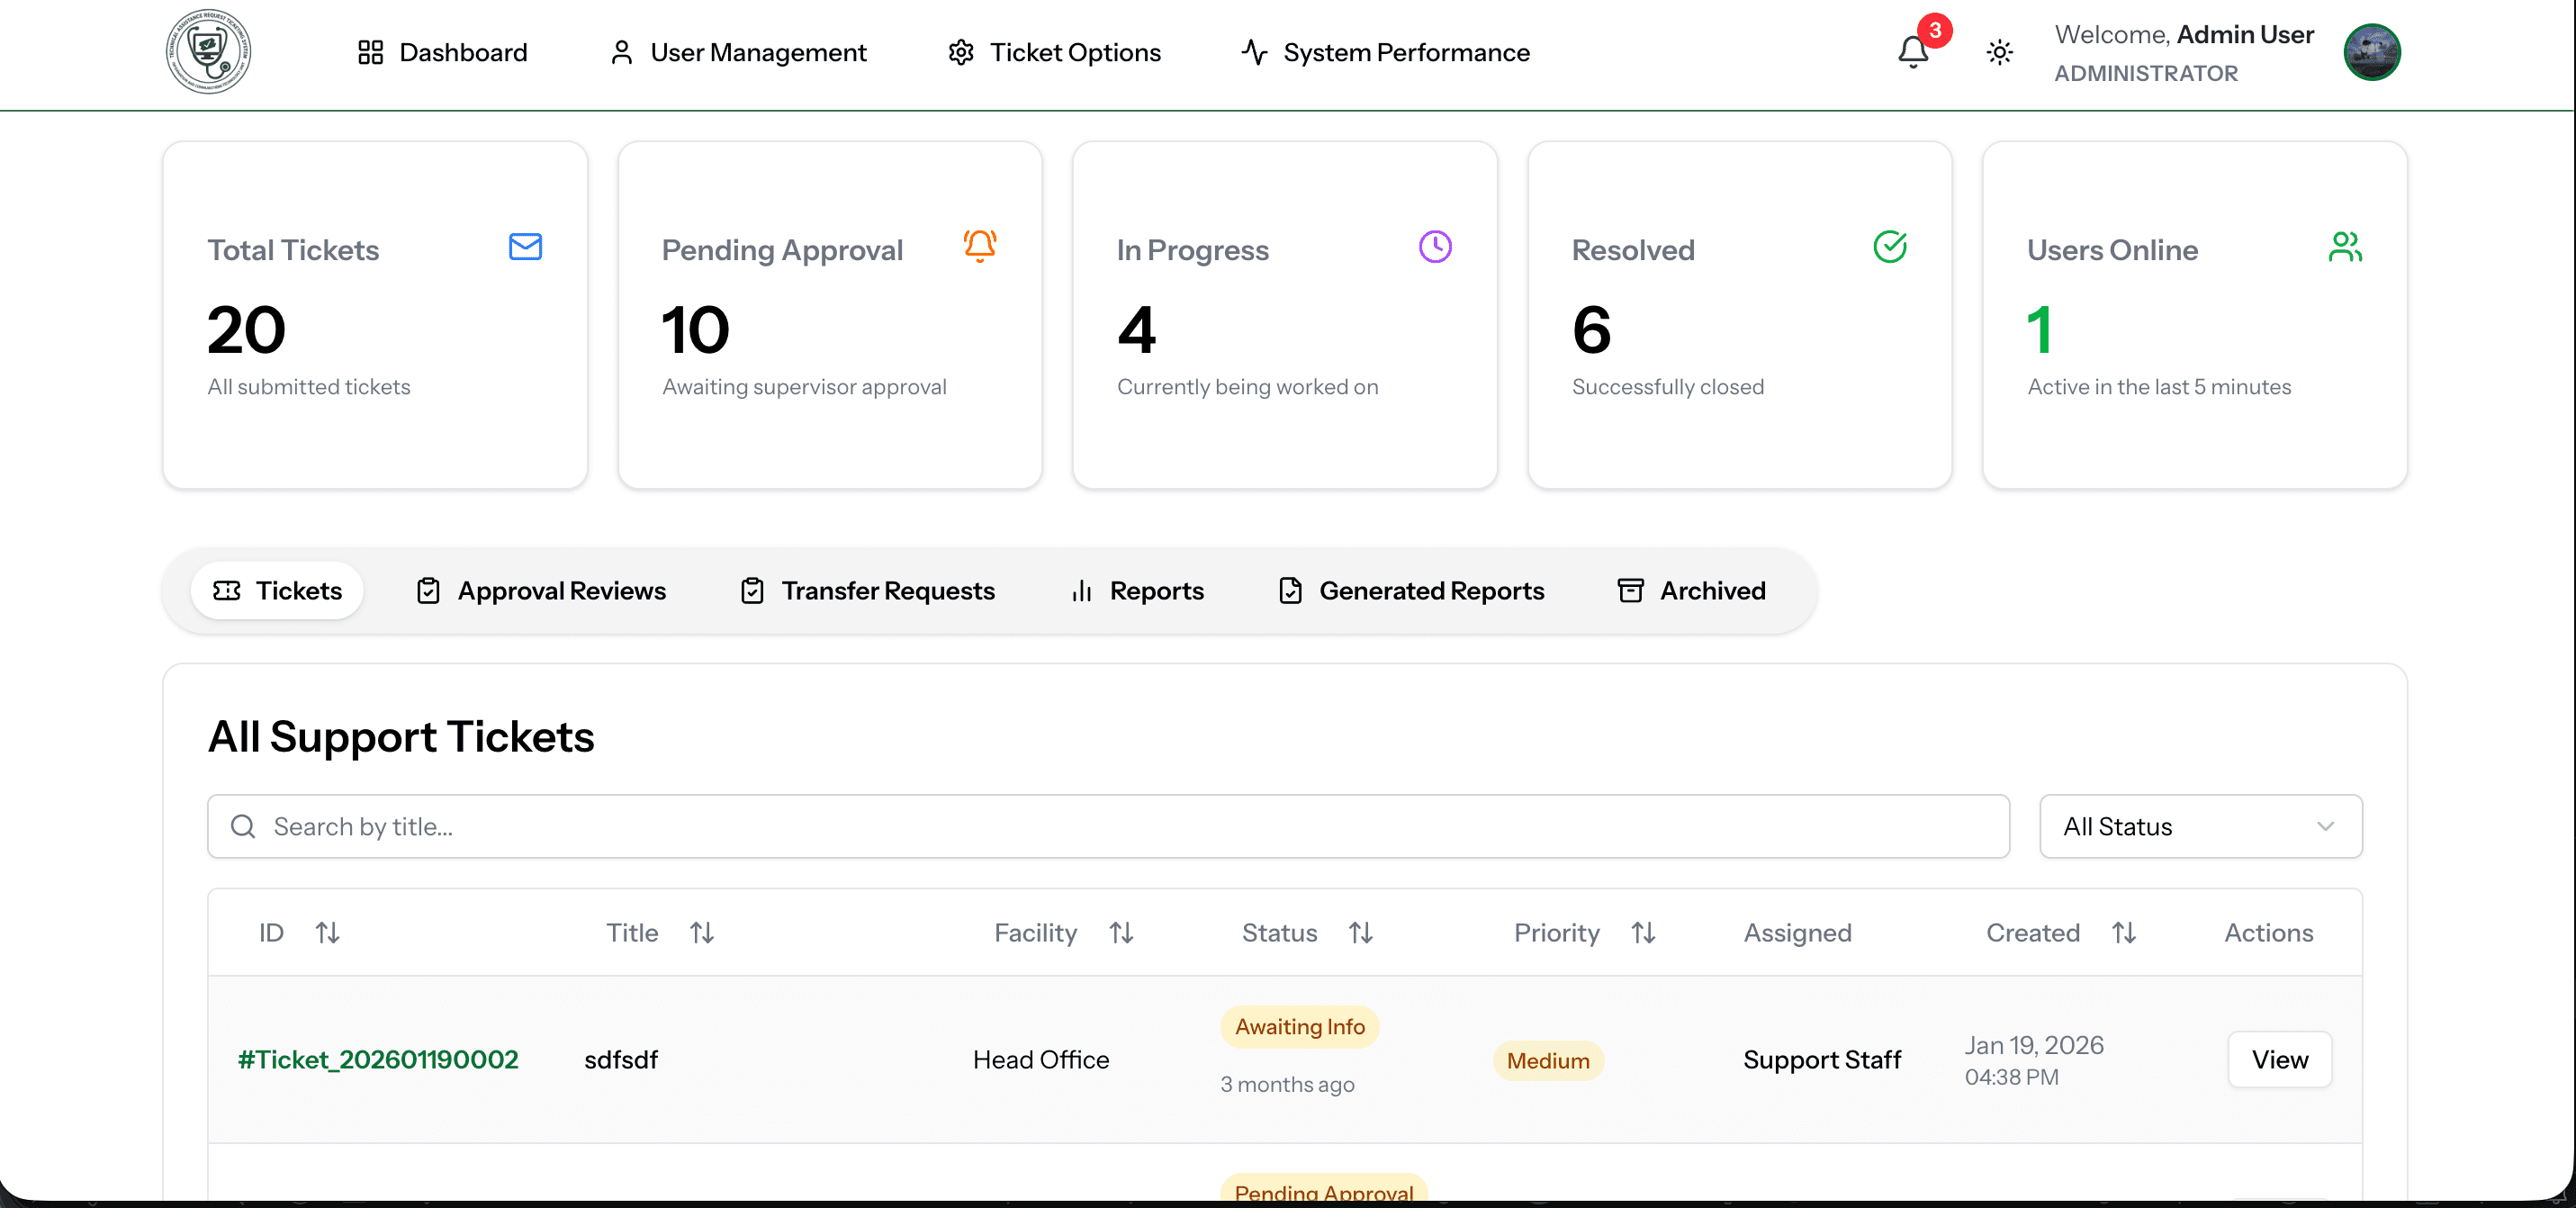The width and height of the screenshot is (2576, 1208).
Task: Click the Resolved count 6
Action: 1592,330
